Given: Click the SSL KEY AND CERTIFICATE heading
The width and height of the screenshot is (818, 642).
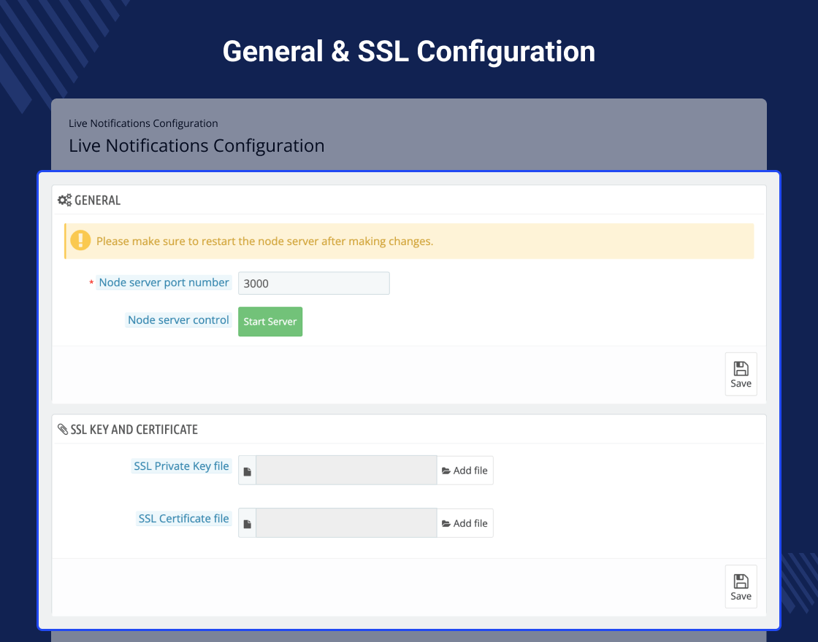Looking at the screenshot, I should click(134, 430).
